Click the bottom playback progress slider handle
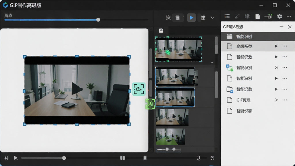The height and width of the screenshot is (166, 295). coord(64,158)
